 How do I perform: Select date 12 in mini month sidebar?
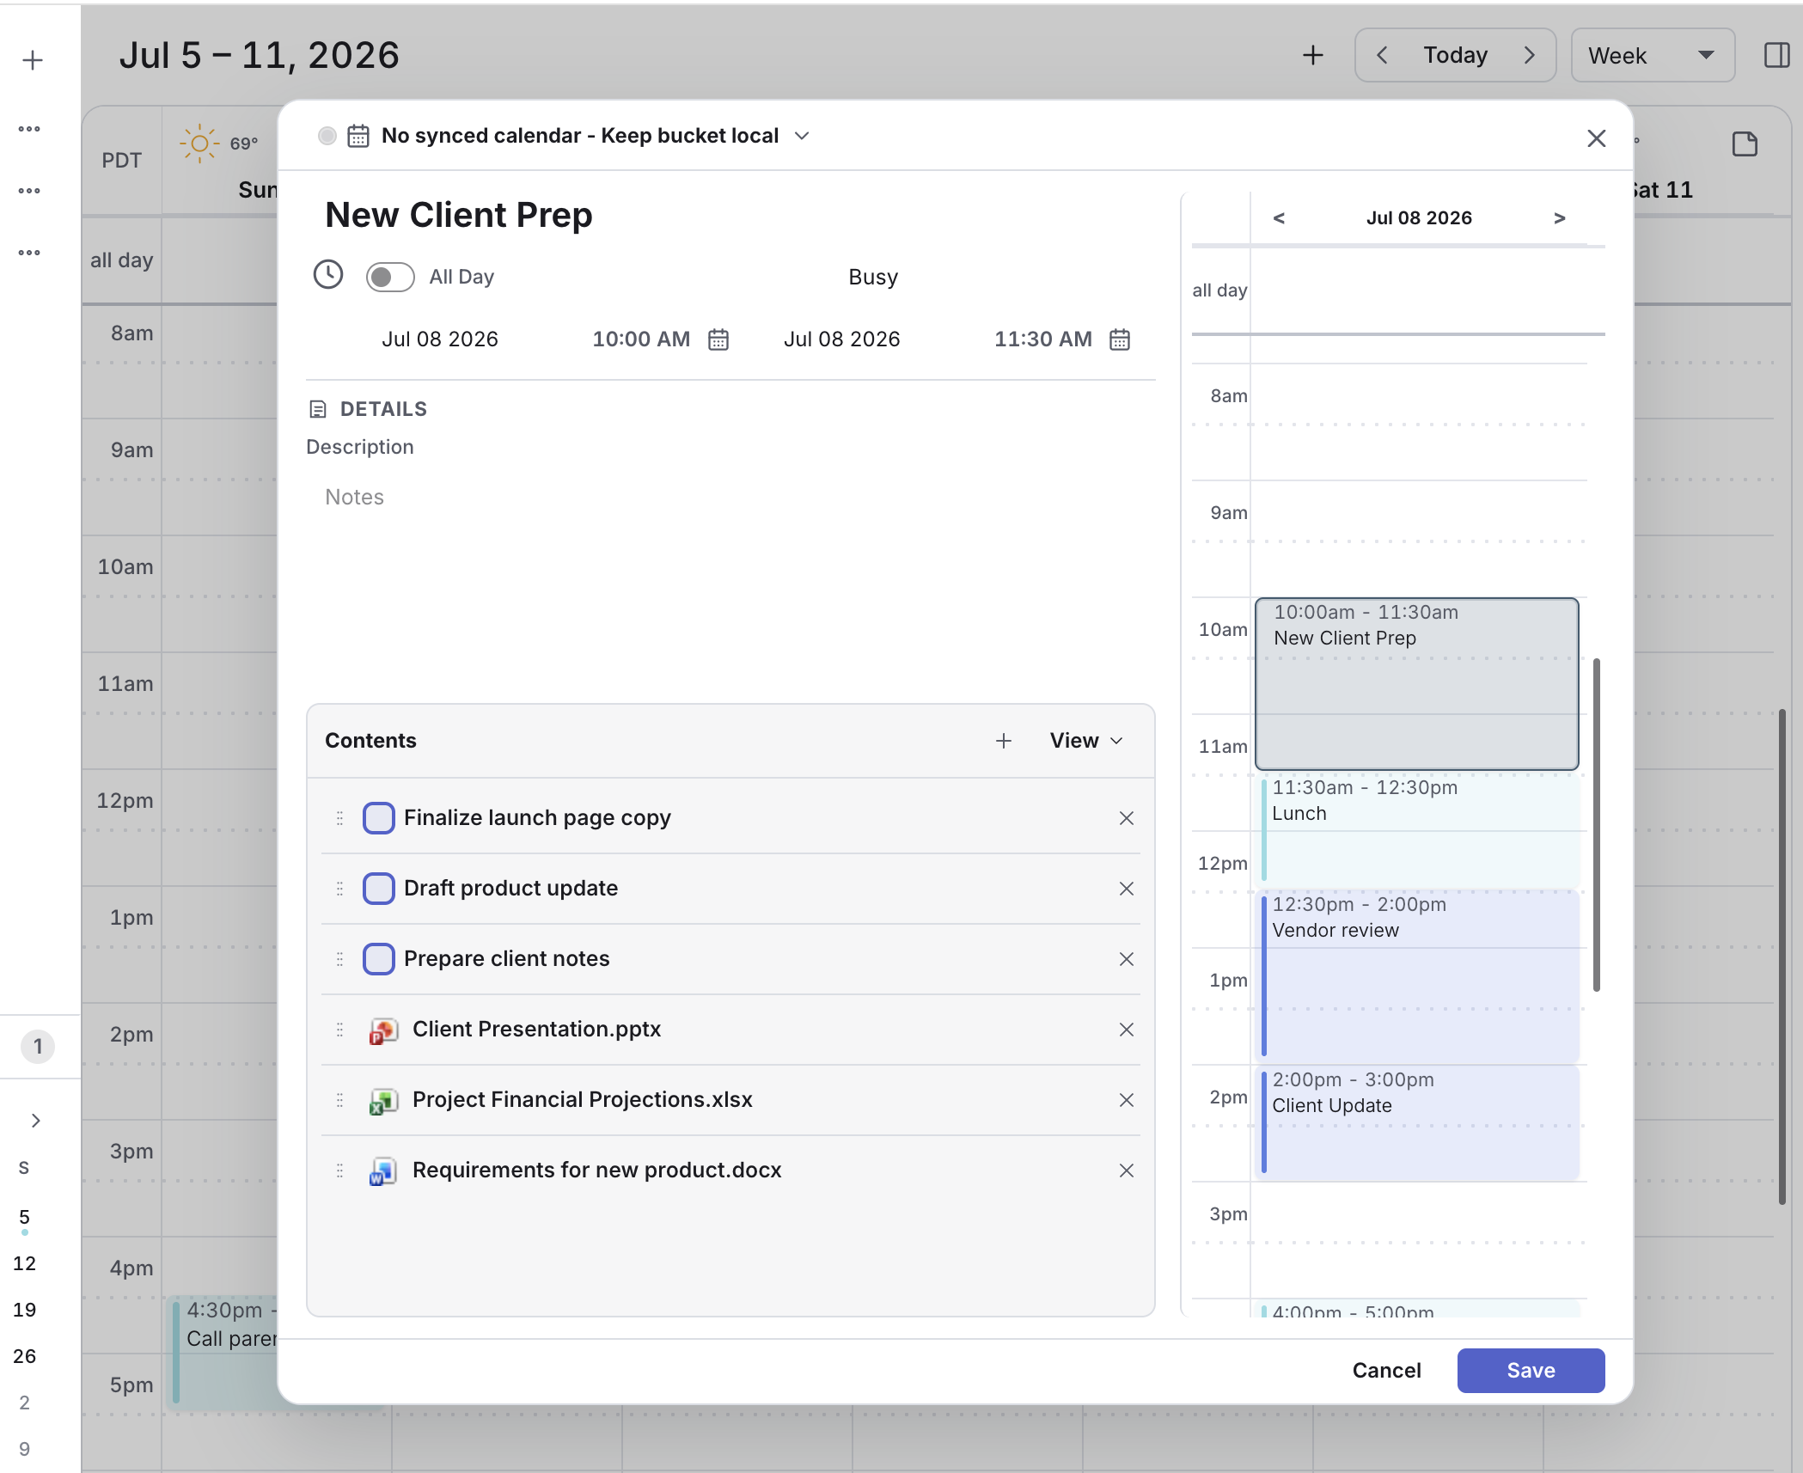point(24,1263)
